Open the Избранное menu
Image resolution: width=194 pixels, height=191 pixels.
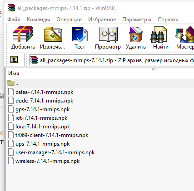[x=102, y=20]
